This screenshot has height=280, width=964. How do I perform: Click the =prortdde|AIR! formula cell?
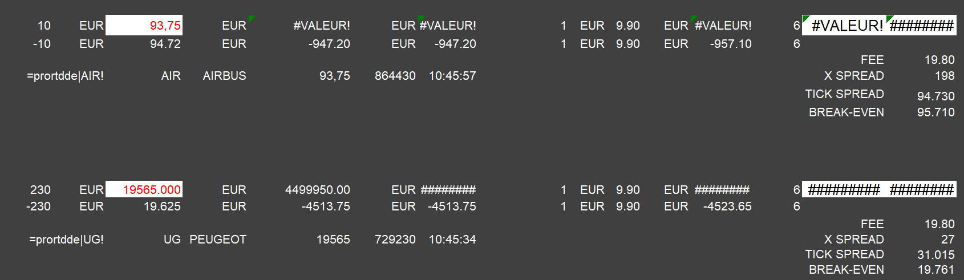pyautogui.click(x=65, y=76)
